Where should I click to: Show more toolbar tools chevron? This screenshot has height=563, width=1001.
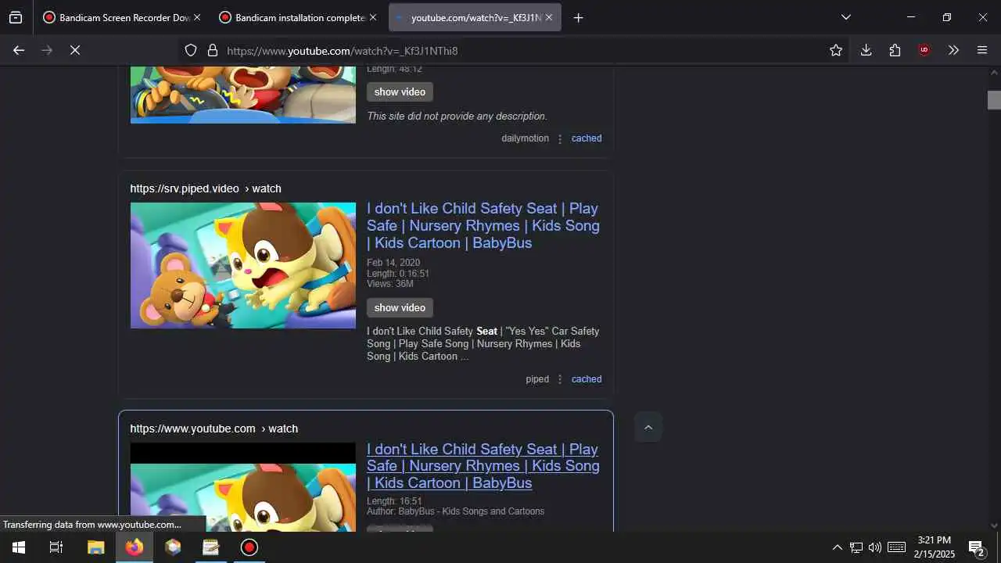[x=953, y=50]
